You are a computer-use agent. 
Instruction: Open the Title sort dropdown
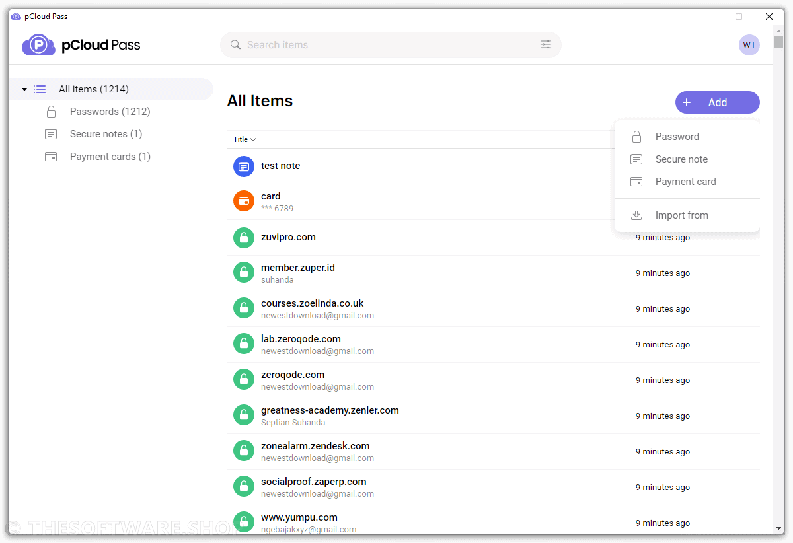tap(245, 139)
